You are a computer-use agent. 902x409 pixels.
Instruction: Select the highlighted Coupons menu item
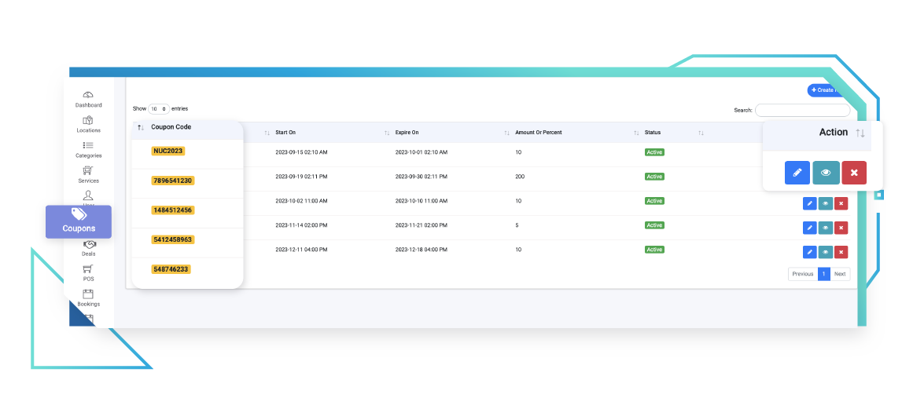click(x=79, y=221)
